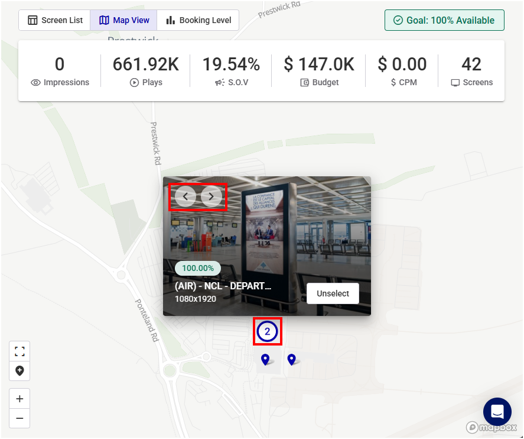Select the Map View tab

124,20
